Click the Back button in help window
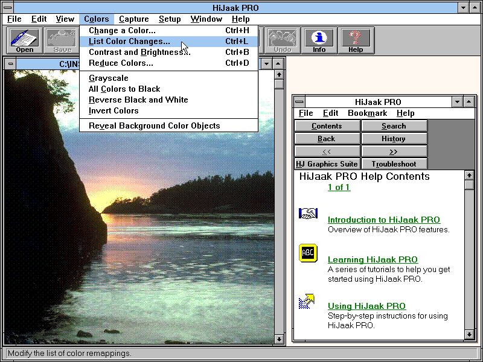The image size is (483, 362). [x=327, y=139]
